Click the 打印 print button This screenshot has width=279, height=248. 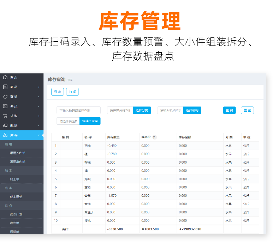[x=72, y=92]
